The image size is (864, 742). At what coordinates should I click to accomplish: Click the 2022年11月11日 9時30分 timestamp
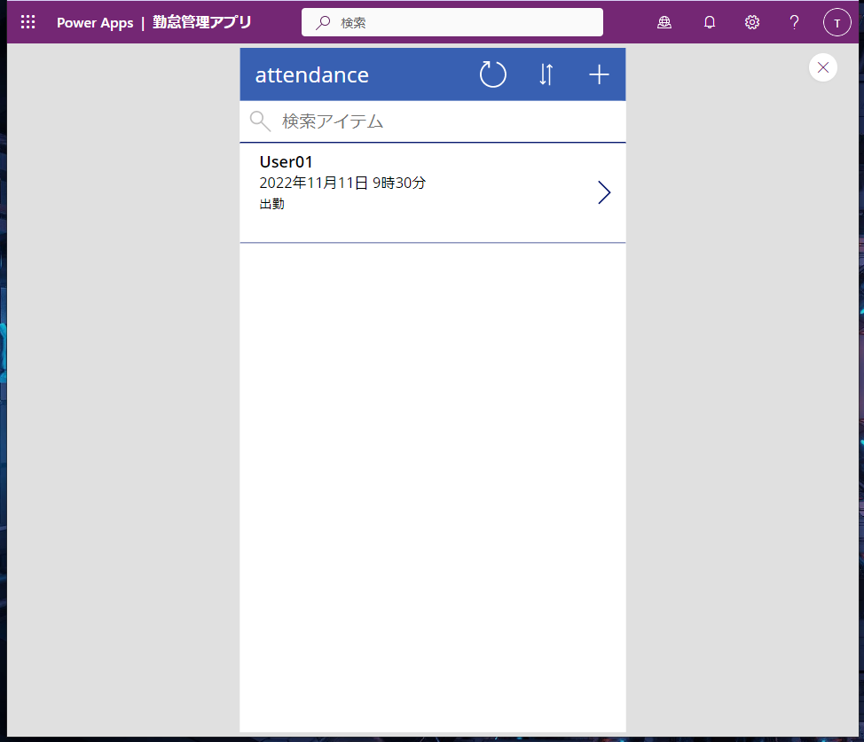tap(342, 183)
